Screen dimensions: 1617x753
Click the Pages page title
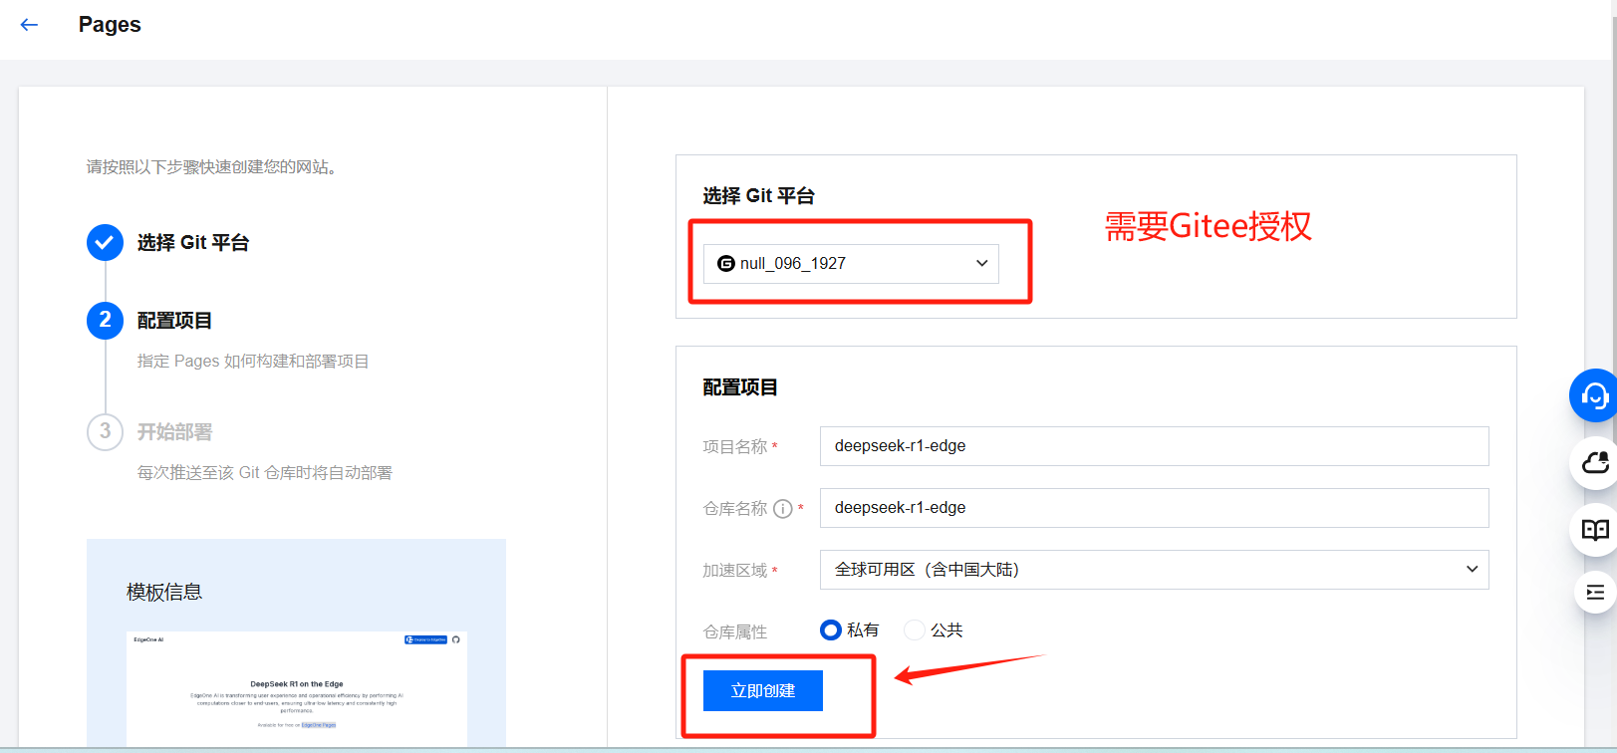click(110, 25)
